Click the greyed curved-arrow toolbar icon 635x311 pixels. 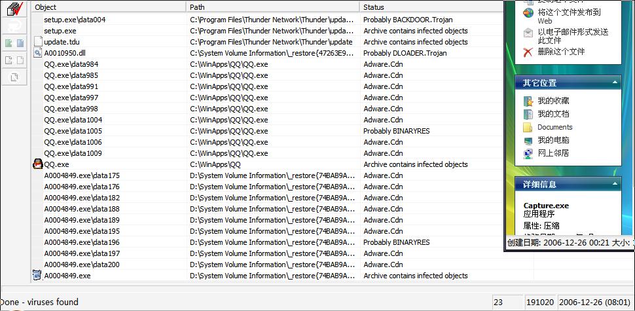tap(14, 26)
